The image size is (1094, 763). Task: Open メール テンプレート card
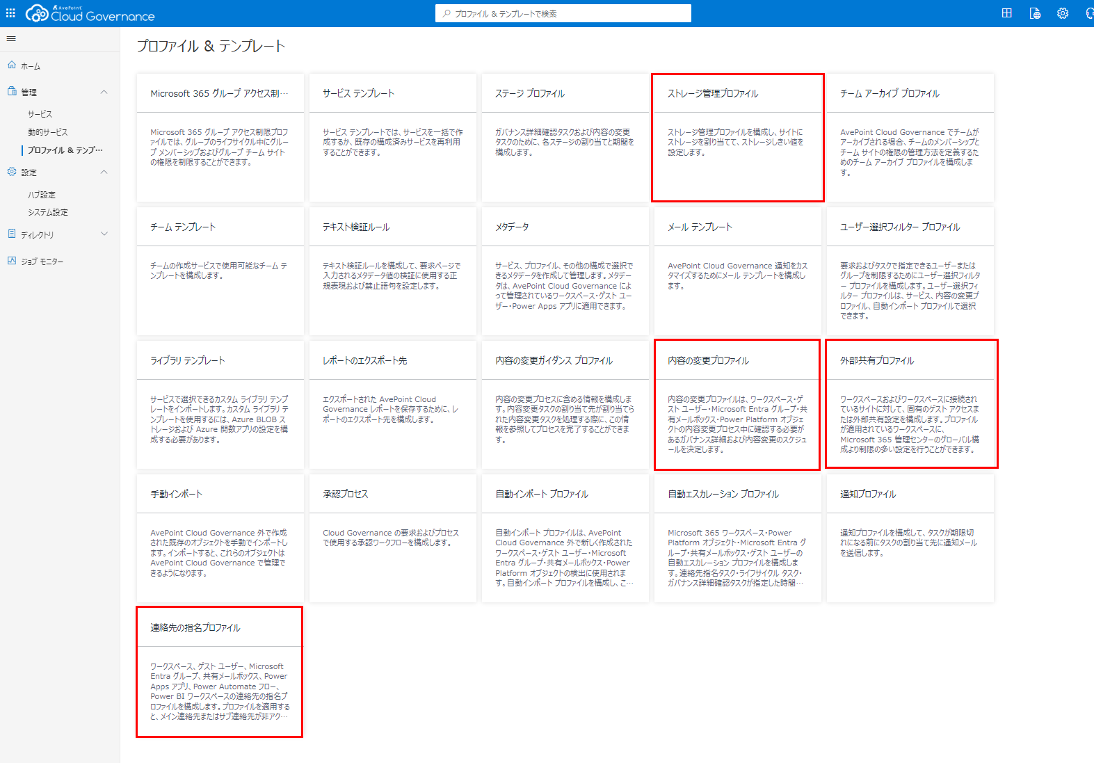coord(737,271)
